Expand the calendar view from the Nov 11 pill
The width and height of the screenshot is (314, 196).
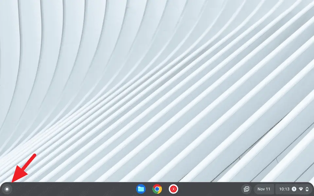point(264,189)
